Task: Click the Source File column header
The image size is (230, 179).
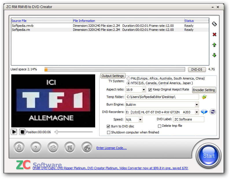Action: pos(42,21)
